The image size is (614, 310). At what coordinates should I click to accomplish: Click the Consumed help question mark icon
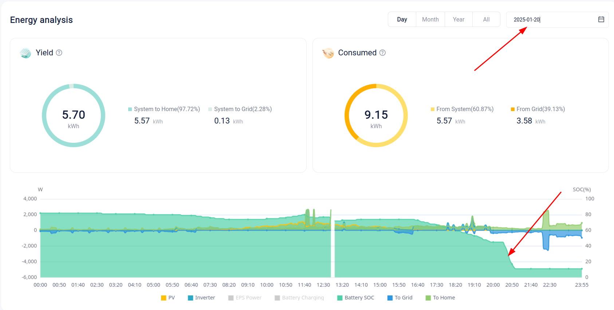click(382, 53)
